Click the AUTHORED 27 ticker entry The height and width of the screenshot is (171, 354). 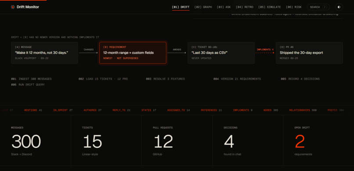pyautogui.click(x=93, y=110)
